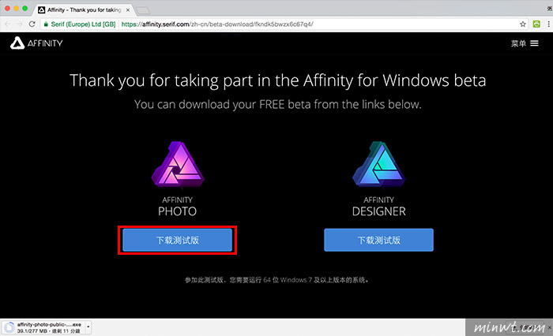Select the Affinity - Thank you for taking tab

tap(84, 10)
